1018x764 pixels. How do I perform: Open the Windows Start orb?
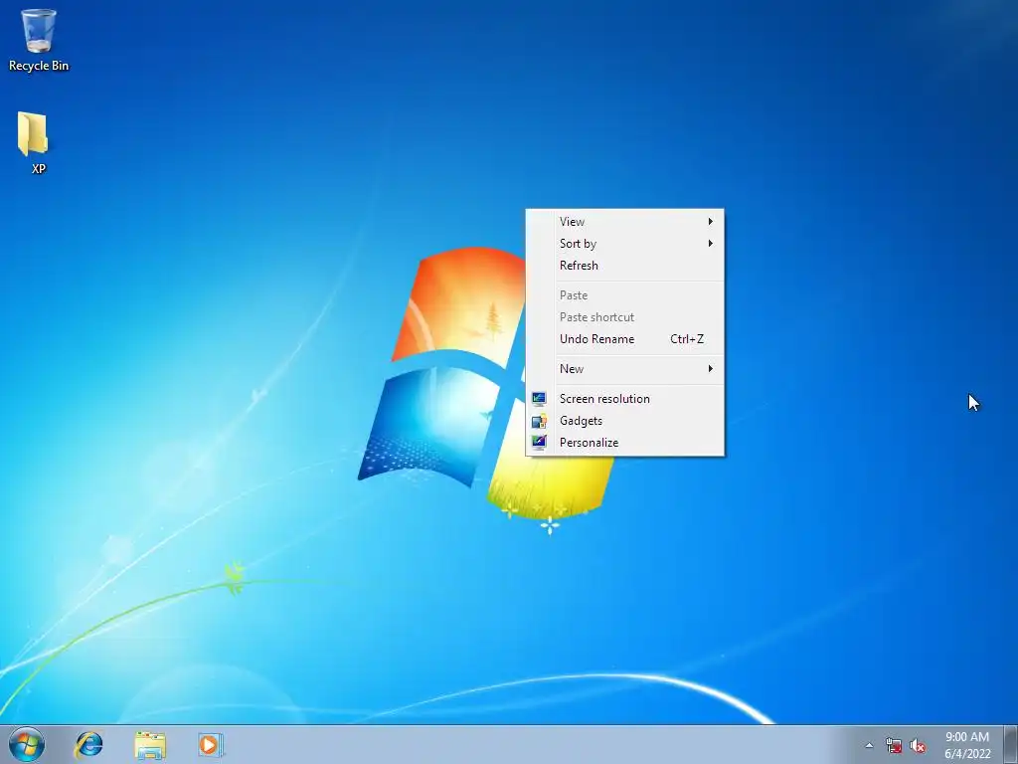pos(27,744)
